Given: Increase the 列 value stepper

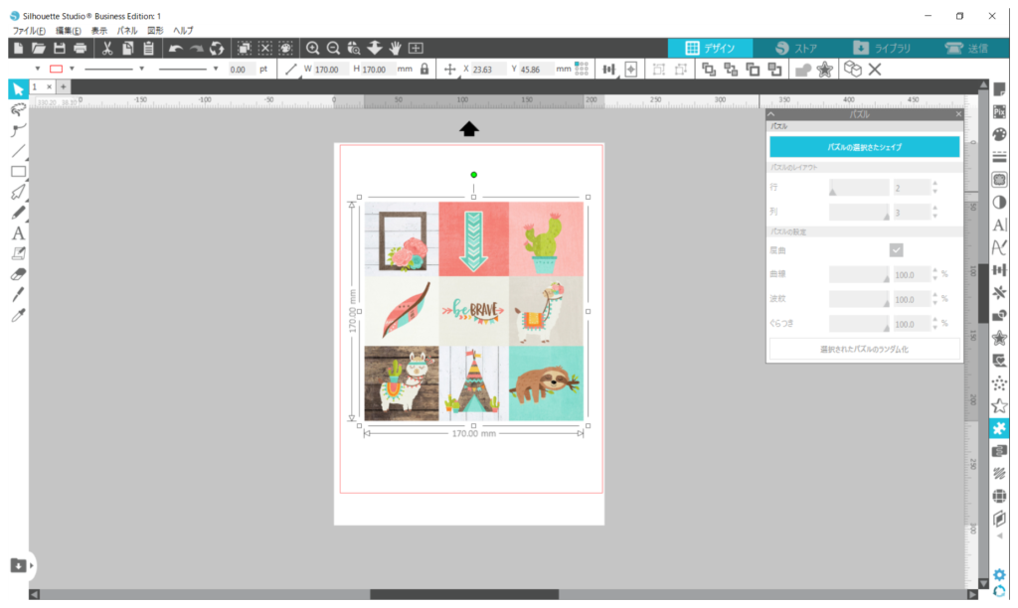Looking at the screenshot, I should [x=934, y=209].
